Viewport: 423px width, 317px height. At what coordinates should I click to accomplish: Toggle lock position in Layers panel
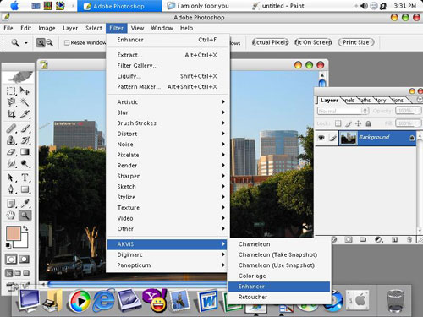coord(358,123)
